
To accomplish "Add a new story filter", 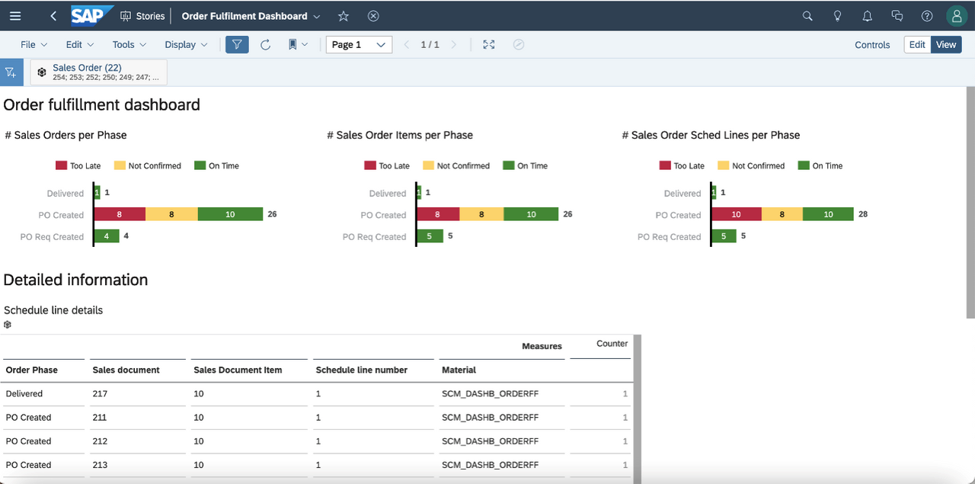I will click(11, 72).
